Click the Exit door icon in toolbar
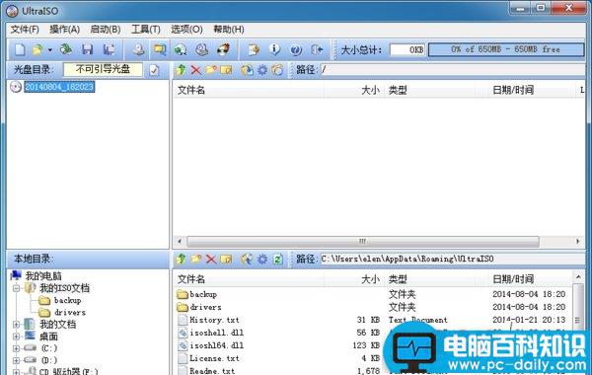The height and width of the screenshot is (375, 592). coord(317,49)
